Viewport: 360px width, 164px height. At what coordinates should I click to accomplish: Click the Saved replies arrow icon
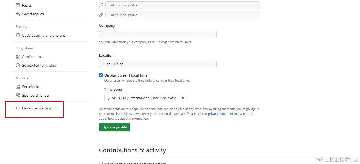pos(18,14)
